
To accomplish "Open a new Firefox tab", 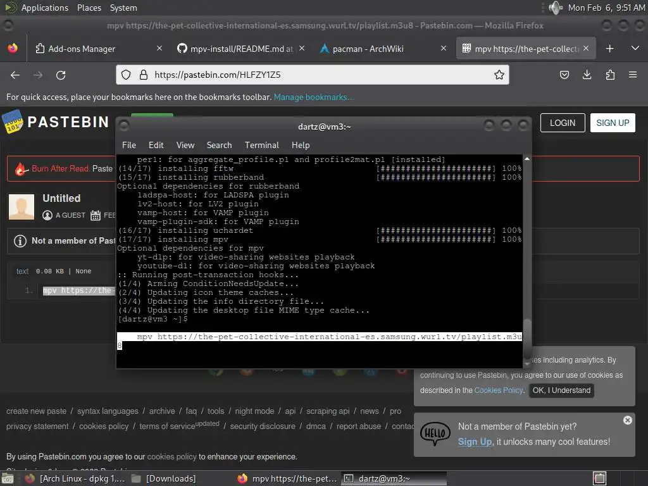I will click(x=609, y=49).
